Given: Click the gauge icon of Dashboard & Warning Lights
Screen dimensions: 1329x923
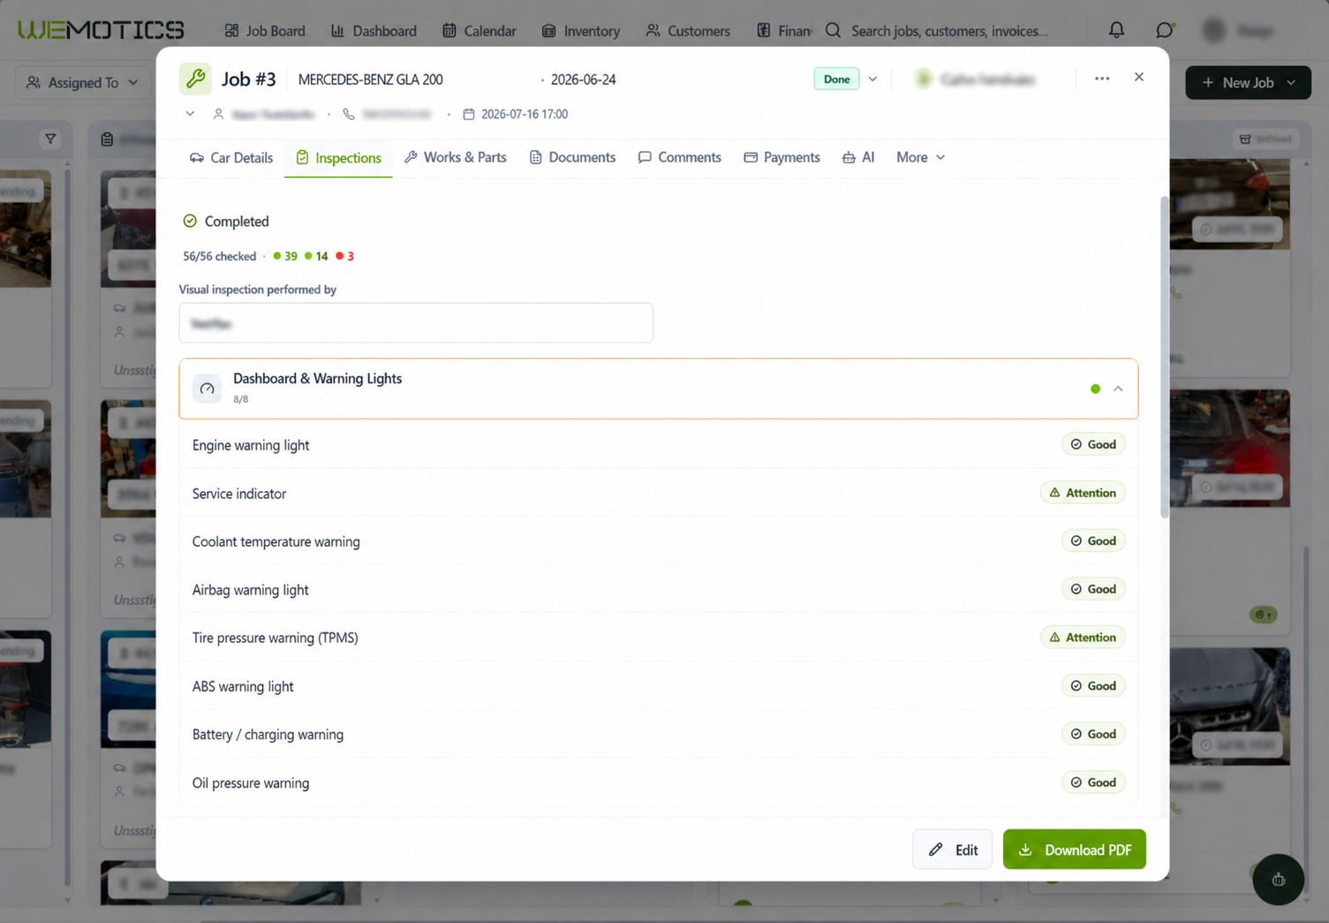Looking at the screenshot, I should click(207, 389).
